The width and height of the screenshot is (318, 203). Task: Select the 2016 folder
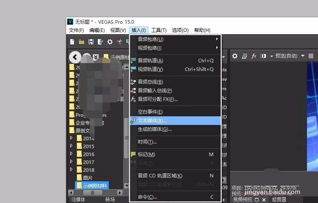86,154
